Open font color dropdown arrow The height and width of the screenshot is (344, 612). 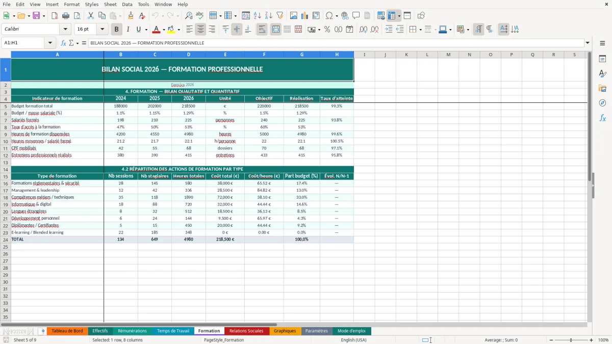pos(164,30)
